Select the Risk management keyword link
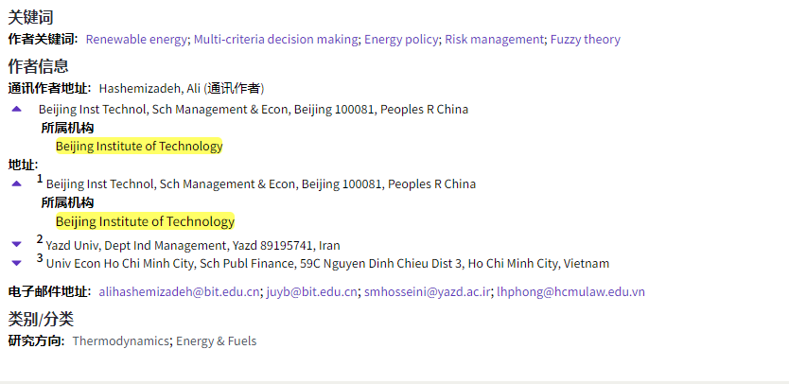The image size is (789, 384). pos(494,40)
